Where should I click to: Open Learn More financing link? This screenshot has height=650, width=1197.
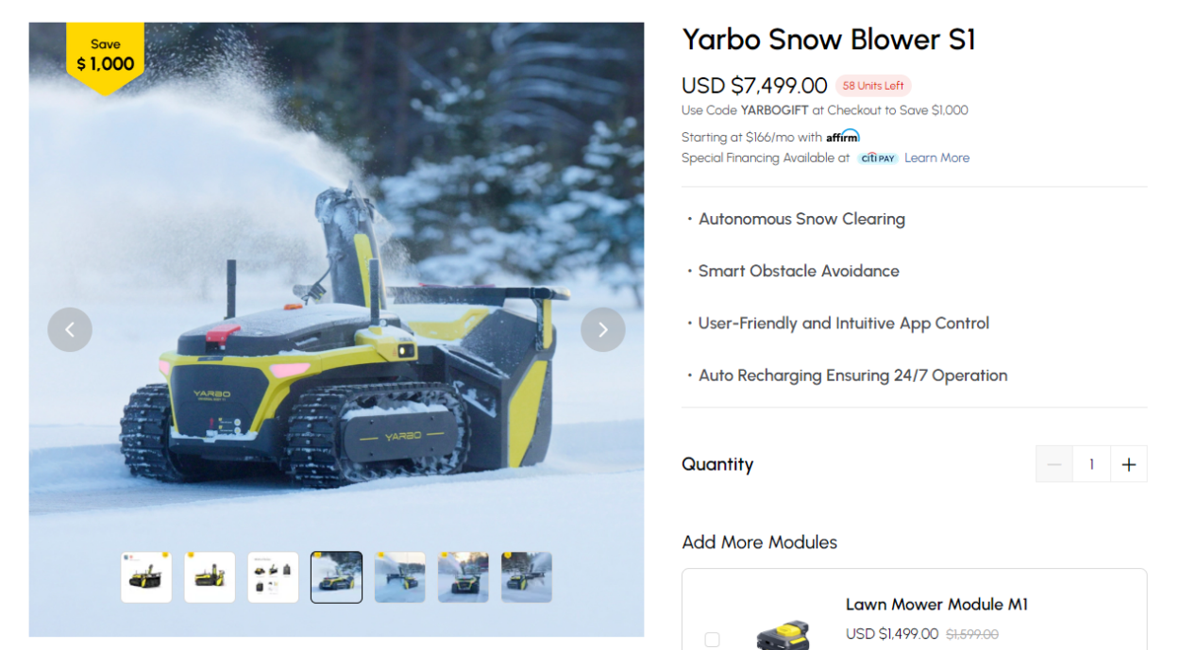tap(936, 158)
